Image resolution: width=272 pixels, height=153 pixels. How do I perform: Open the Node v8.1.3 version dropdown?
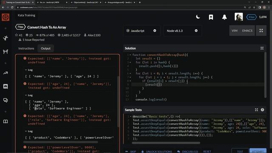[x=182, y=31]
